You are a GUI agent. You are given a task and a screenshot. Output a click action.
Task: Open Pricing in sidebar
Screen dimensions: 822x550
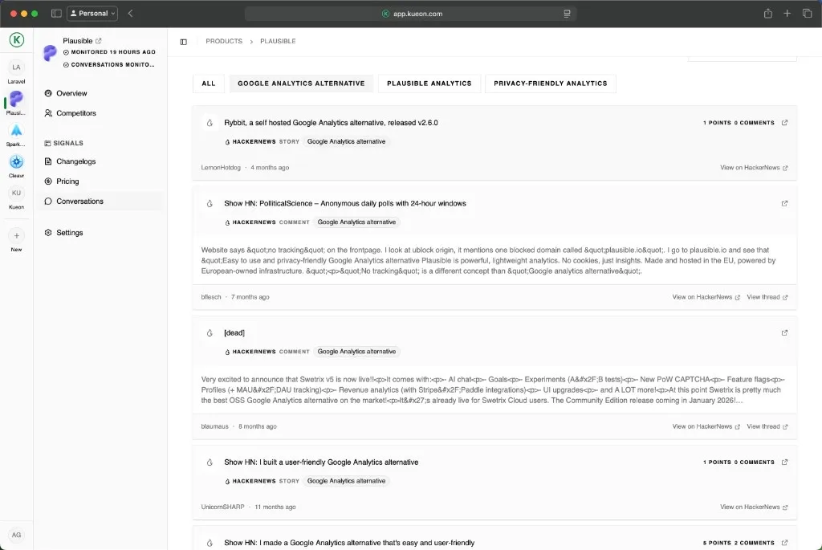coord(67,181)
